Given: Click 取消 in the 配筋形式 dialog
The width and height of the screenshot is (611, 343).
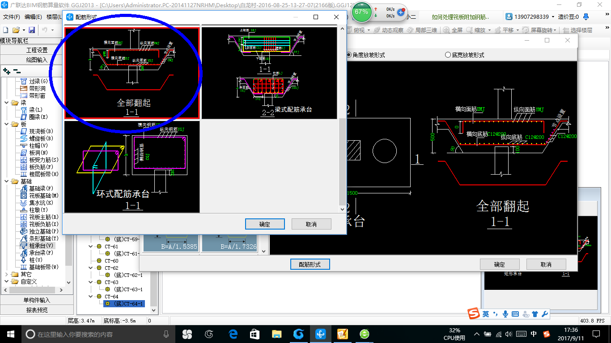Looking at the screenshot, I should pos(311,224).
